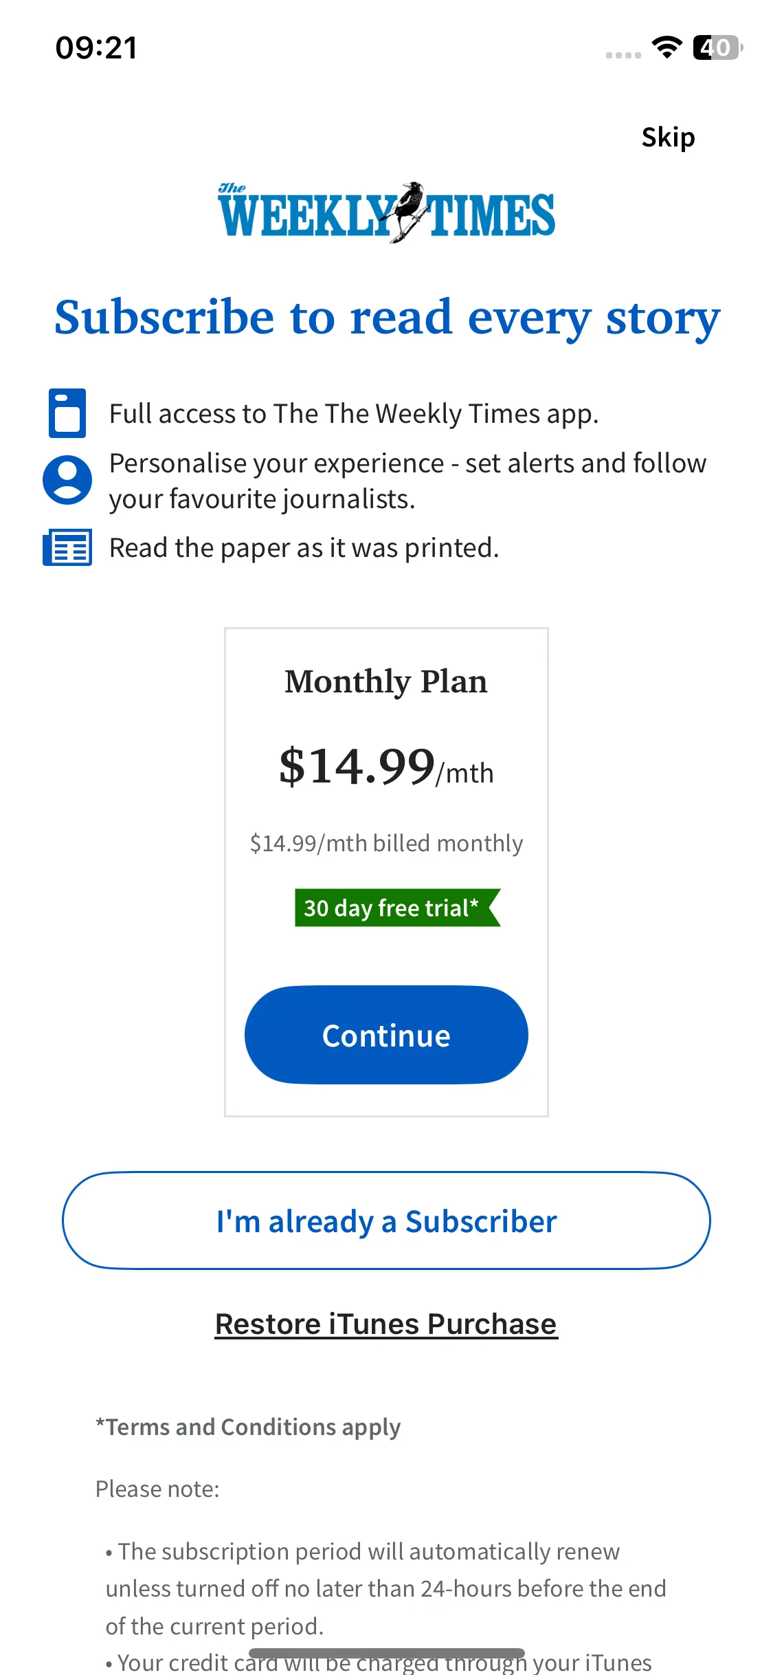Screen dimensions: 773x1675
Task: Open Restore iTunes Purchase link
Action: (386, 1324)
